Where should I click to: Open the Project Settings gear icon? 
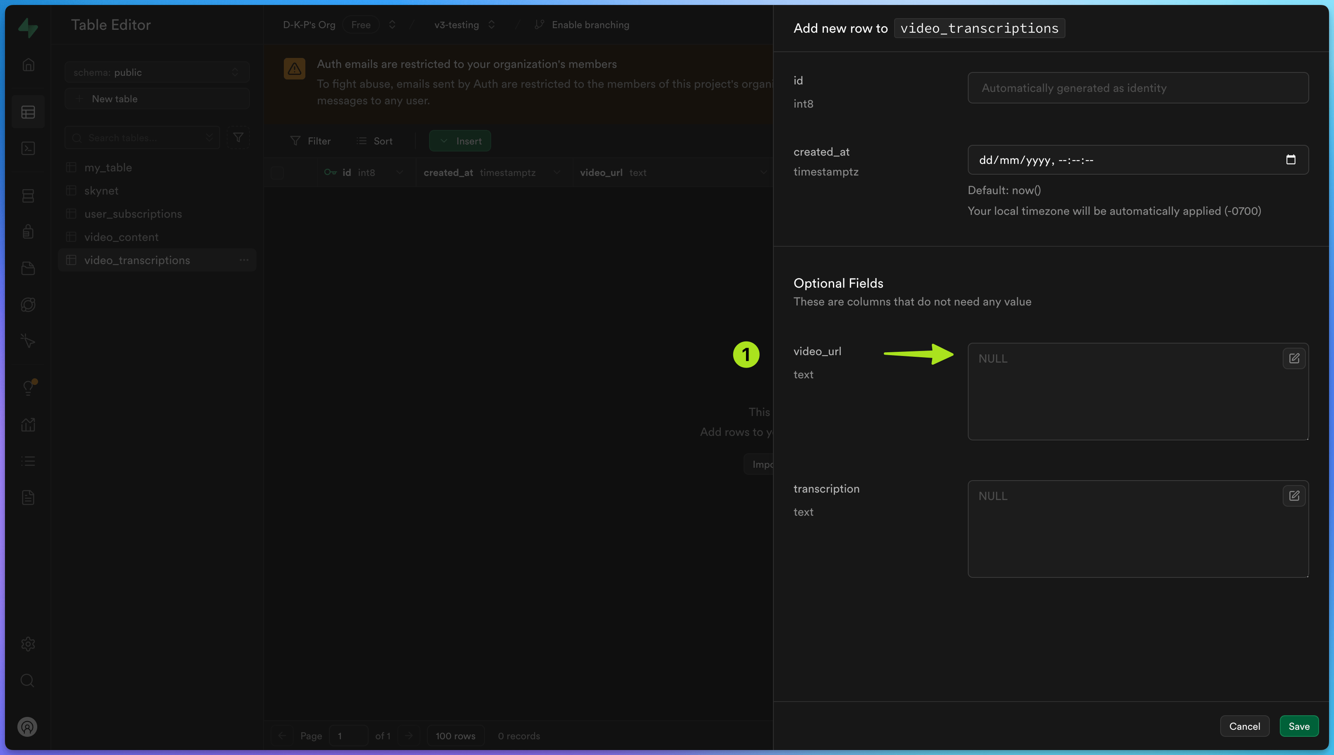tap(28, 644)
